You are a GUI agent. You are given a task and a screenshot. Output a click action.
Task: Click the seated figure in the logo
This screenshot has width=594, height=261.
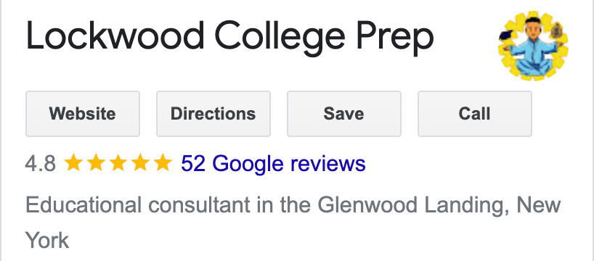click(534, 47)
